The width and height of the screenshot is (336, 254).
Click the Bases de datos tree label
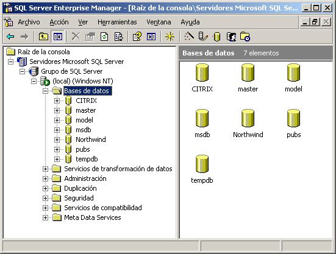(x=88, y=91)
